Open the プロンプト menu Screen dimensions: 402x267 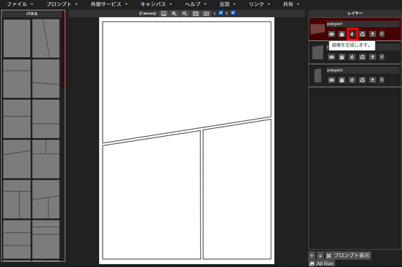pyautogui.click(x=62, y=4)
